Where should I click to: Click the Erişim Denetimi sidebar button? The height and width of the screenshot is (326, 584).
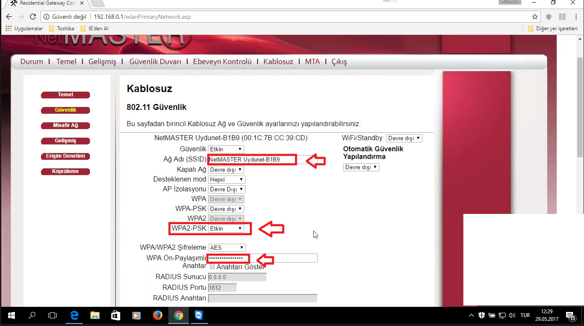coord(66,156)
